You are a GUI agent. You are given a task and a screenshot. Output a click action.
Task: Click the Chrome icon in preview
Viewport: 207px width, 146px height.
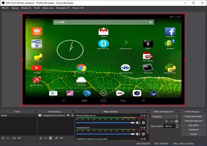coord(81,68)
